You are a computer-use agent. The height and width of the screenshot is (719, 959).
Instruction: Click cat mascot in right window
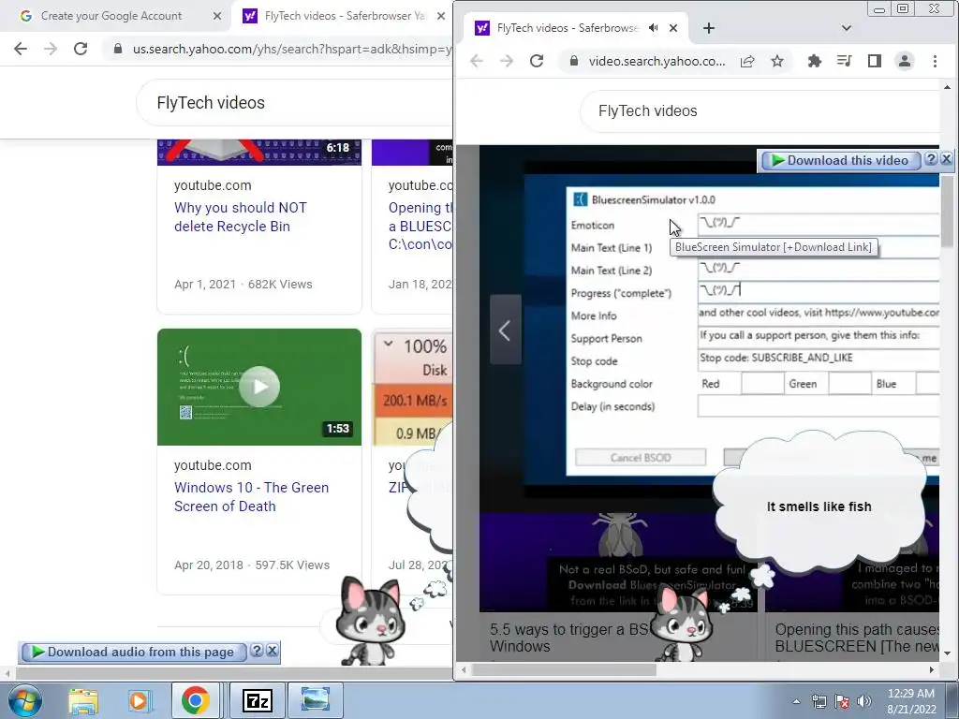682,623
